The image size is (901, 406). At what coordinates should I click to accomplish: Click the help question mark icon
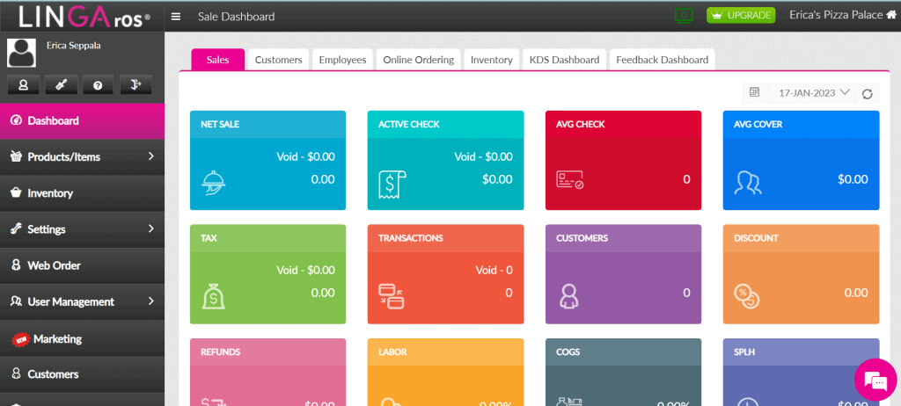[98, 85]
